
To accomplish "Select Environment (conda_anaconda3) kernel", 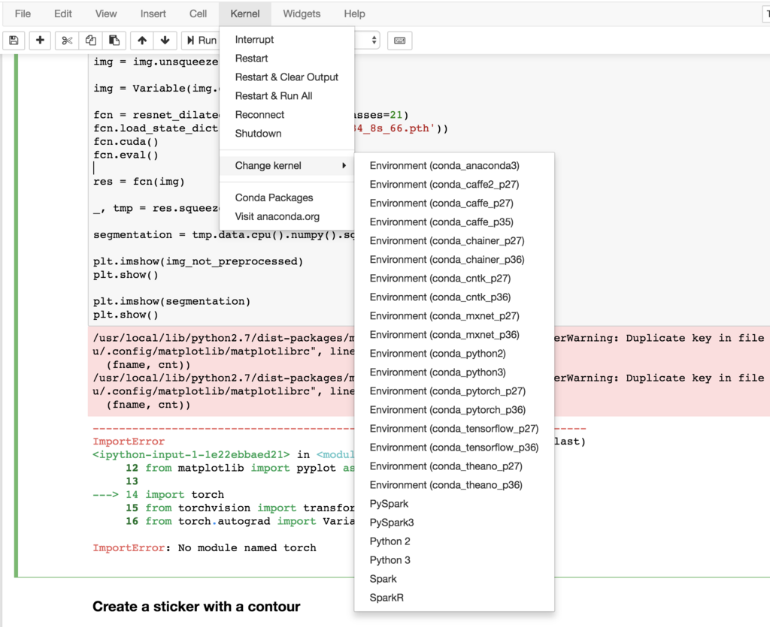I will point(454,166).
